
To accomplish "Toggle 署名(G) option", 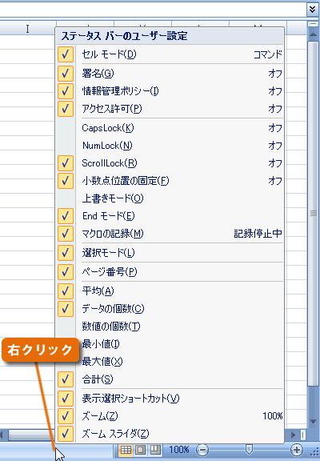I will (170, 73).
